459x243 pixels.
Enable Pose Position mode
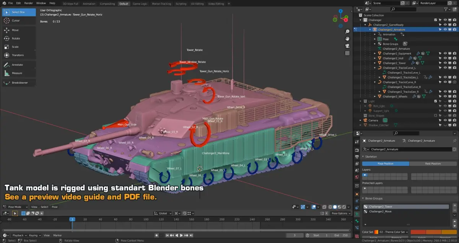(x=386, y=164)
